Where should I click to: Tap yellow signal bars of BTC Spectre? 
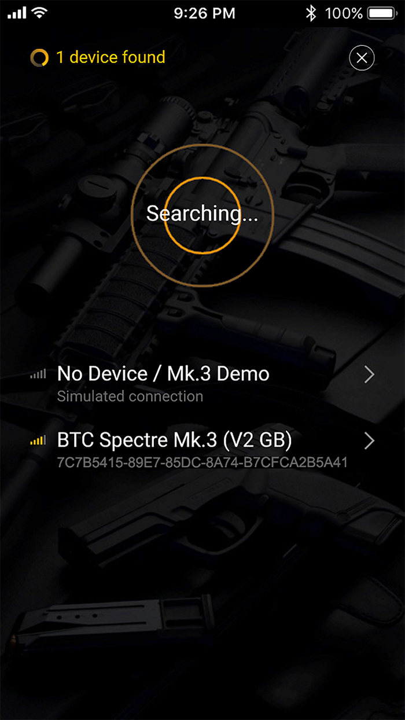pyautogui.click(x=38, y=441)
